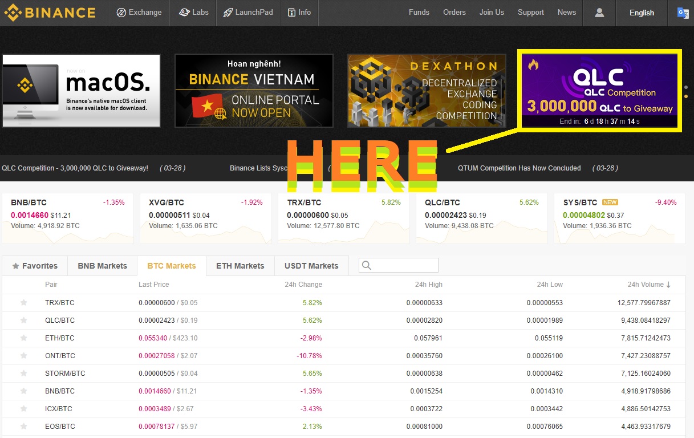Viewport: 694px width, 438px height.
Task: Open the Support page
Action: (x=531, y=12)
